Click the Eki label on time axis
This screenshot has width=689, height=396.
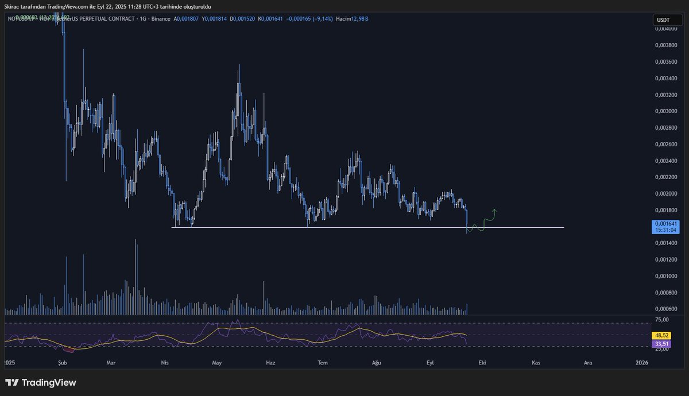tap(482, 363)
